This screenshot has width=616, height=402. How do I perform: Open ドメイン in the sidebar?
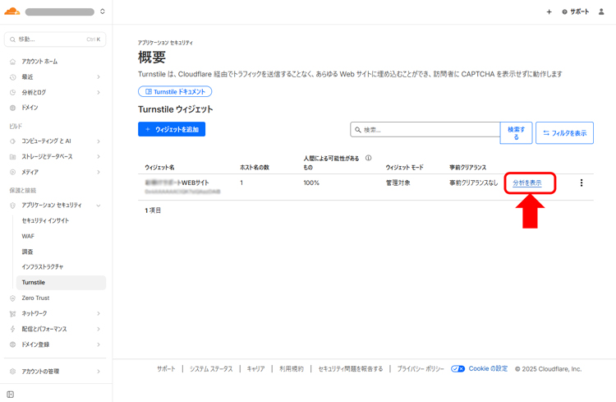click(30, 108)
